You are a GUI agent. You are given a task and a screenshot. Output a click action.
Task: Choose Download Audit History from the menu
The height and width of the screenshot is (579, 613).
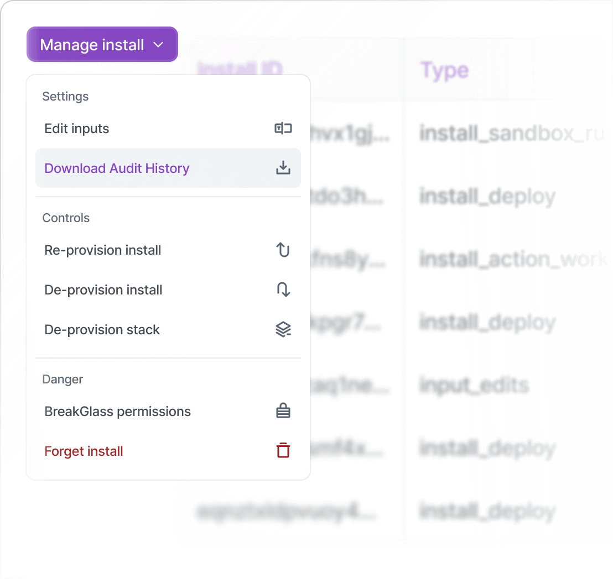(x=117, y=169)
